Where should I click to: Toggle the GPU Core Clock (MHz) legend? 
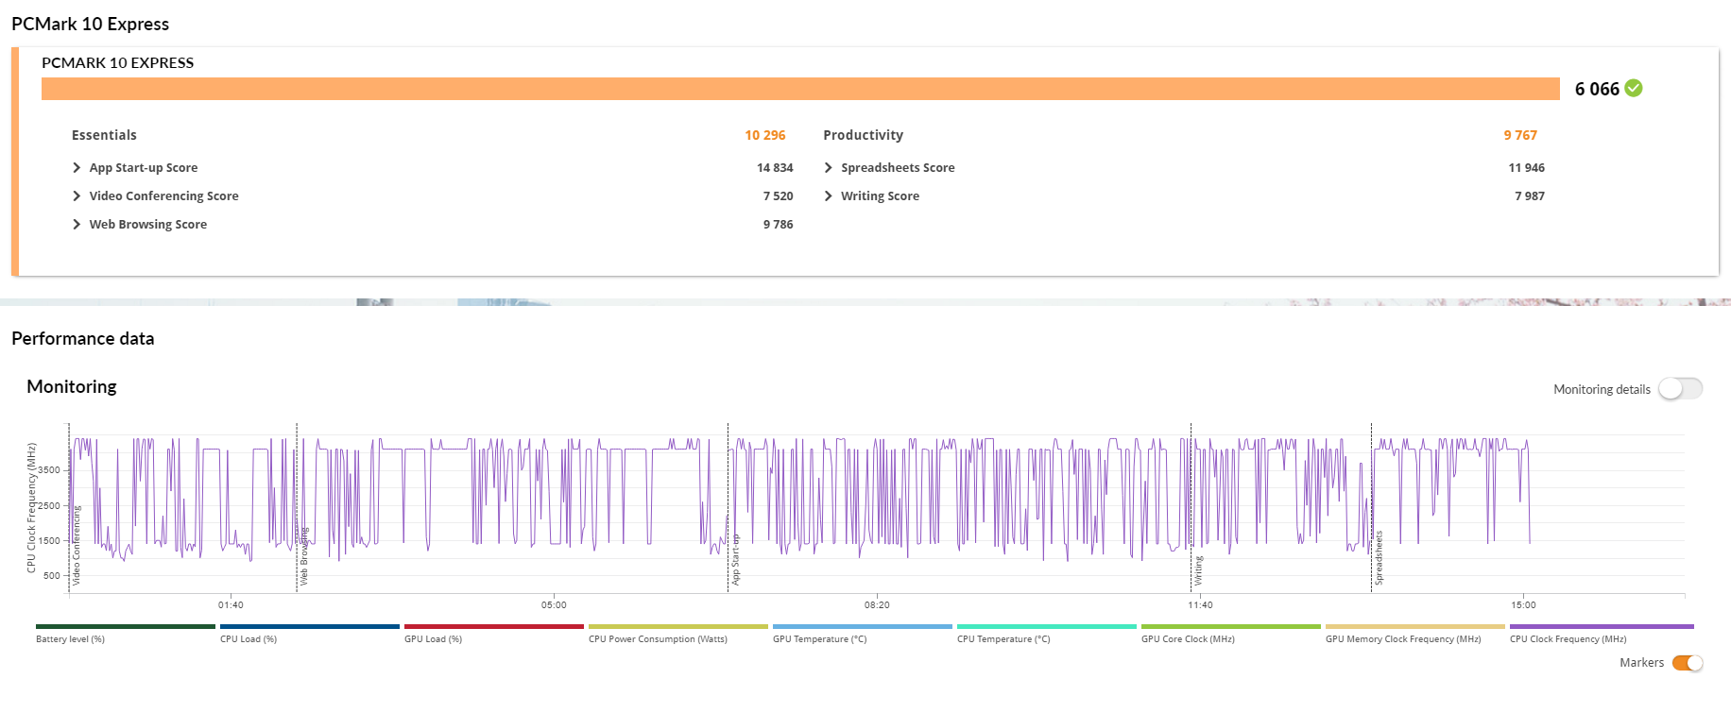tap(1230, 634)
